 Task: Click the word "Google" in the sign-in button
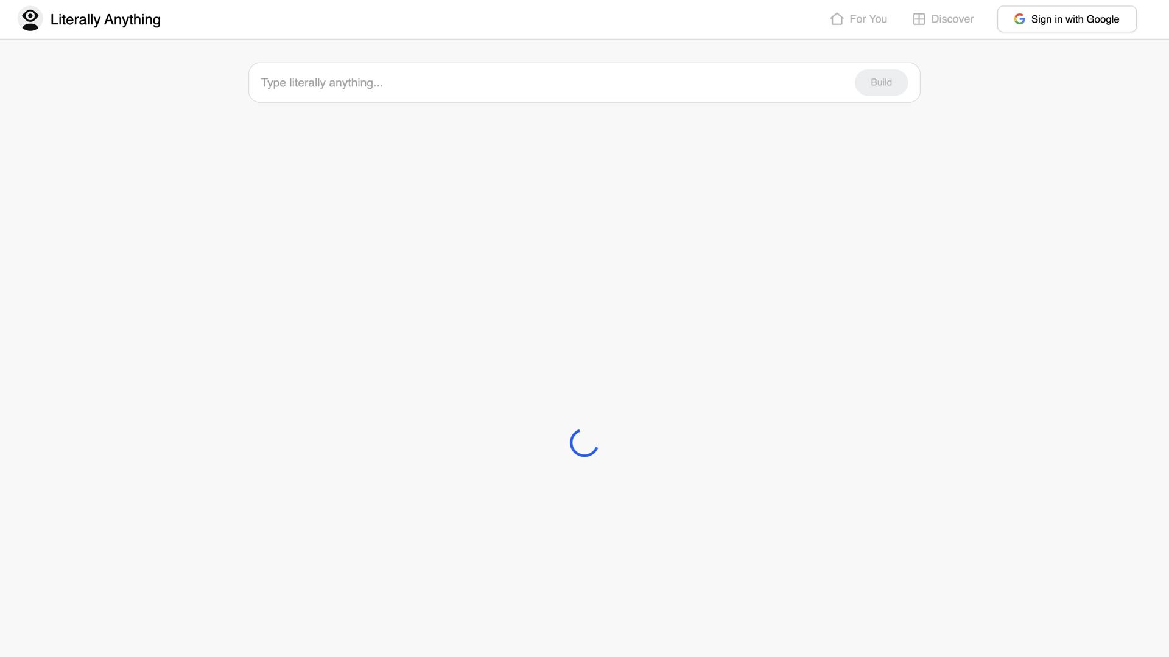(1103, 19)
